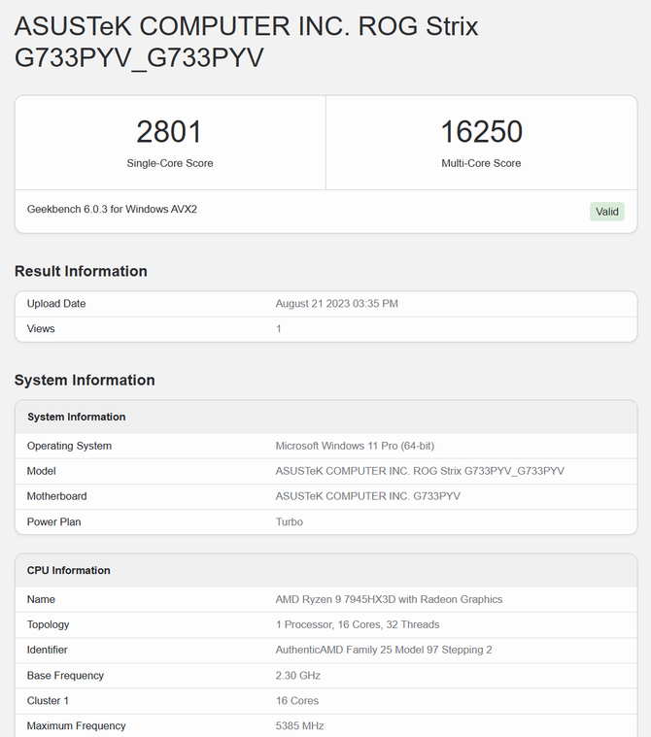Select the Motherboard value ASUSTeK COMPUTER INC. G733PYV

coord(368,496)
